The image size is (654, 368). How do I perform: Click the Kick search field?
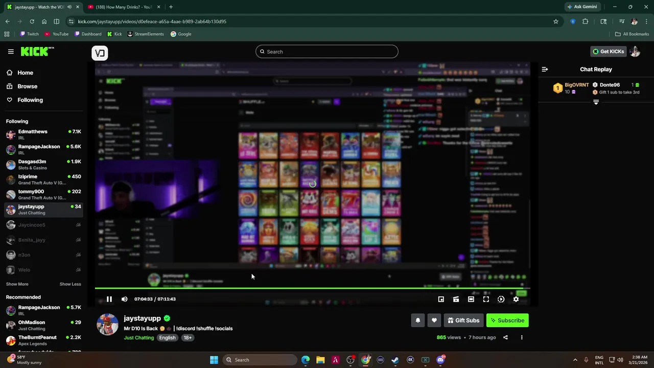(x=327, y=52)
